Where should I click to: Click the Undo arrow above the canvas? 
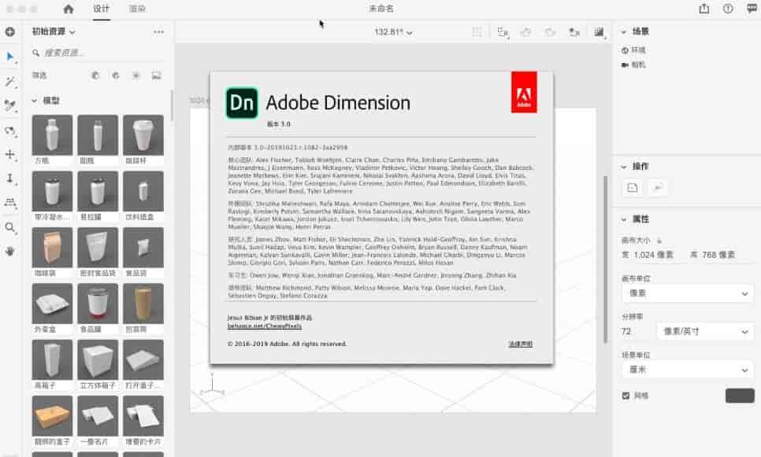coord(525,31)
